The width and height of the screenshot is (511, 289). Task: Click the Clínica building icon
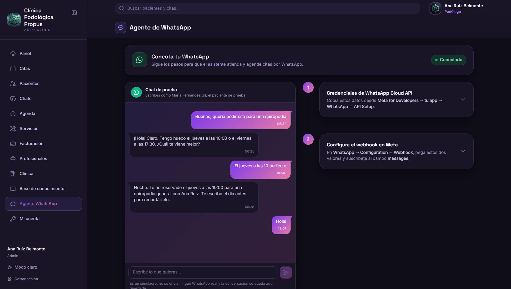tap(13, 174)
